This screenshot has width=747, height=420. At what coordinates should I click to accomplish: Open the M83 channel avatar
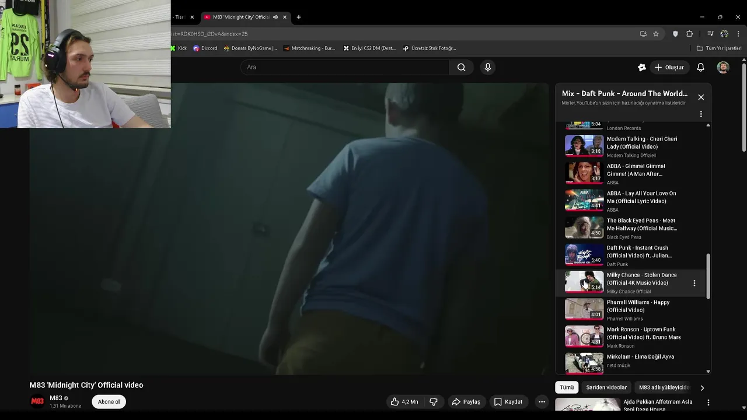(37, 401)
